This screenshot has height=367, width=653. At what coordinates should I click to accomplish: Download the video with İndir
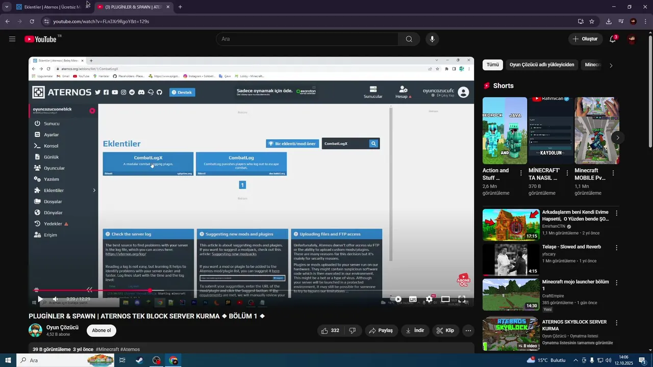click(x=415, y=330)
